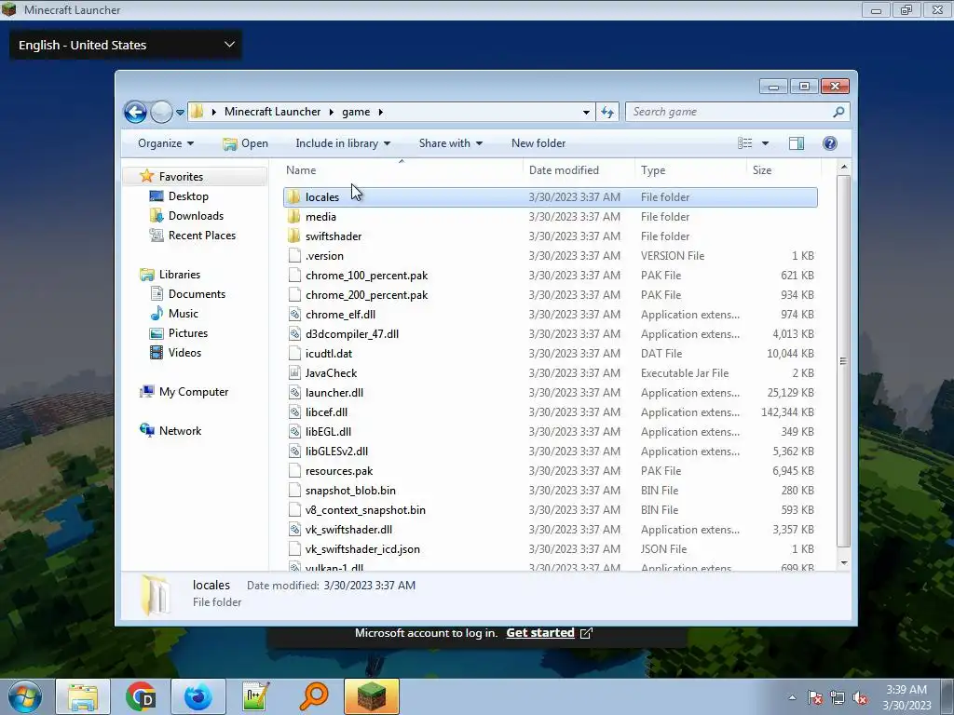Expand the arrow after game in breadcrumb
Image resolution: width=954 pixels, height=715 pixels.
381,112
